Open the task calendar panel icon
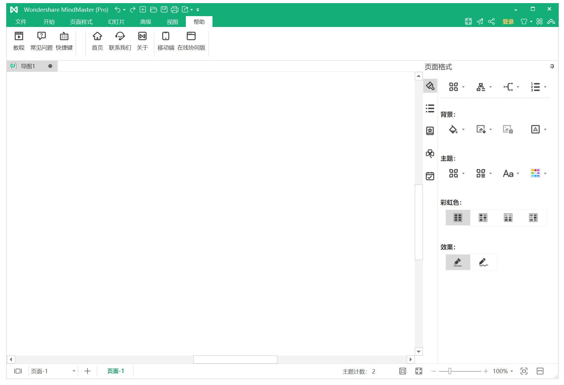Viewport: 564px width, 385px height. tap(430, 176)
